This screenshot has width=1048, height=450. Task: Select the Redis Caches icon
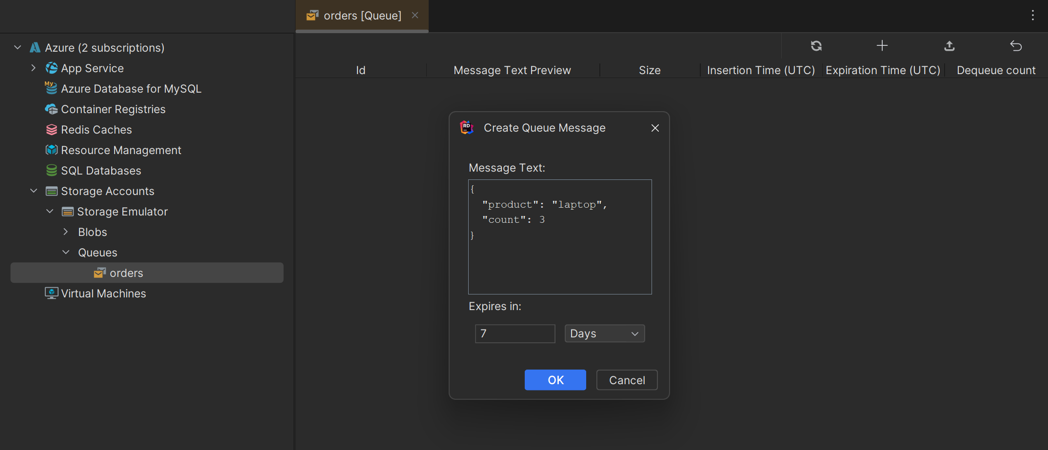coord(51,129)
